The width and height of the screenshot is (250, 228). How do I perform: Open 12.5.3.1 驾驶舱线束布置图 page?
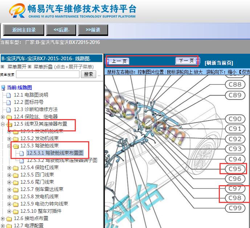tap(55, 153)
